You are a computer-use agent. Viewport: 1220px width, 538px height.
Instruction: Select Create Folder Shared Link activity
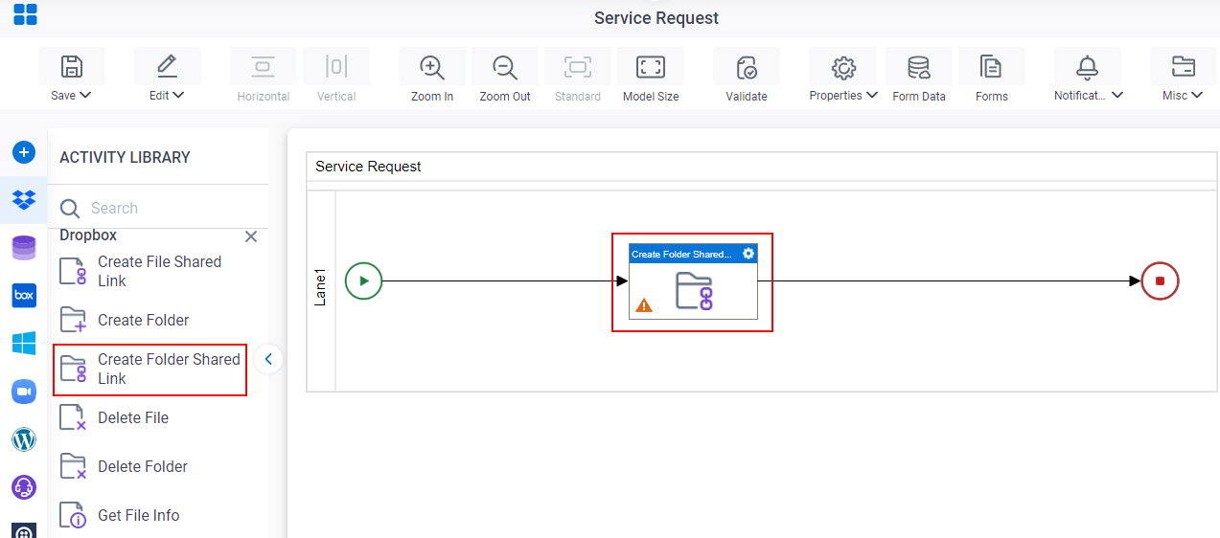(x=150, y=370)
